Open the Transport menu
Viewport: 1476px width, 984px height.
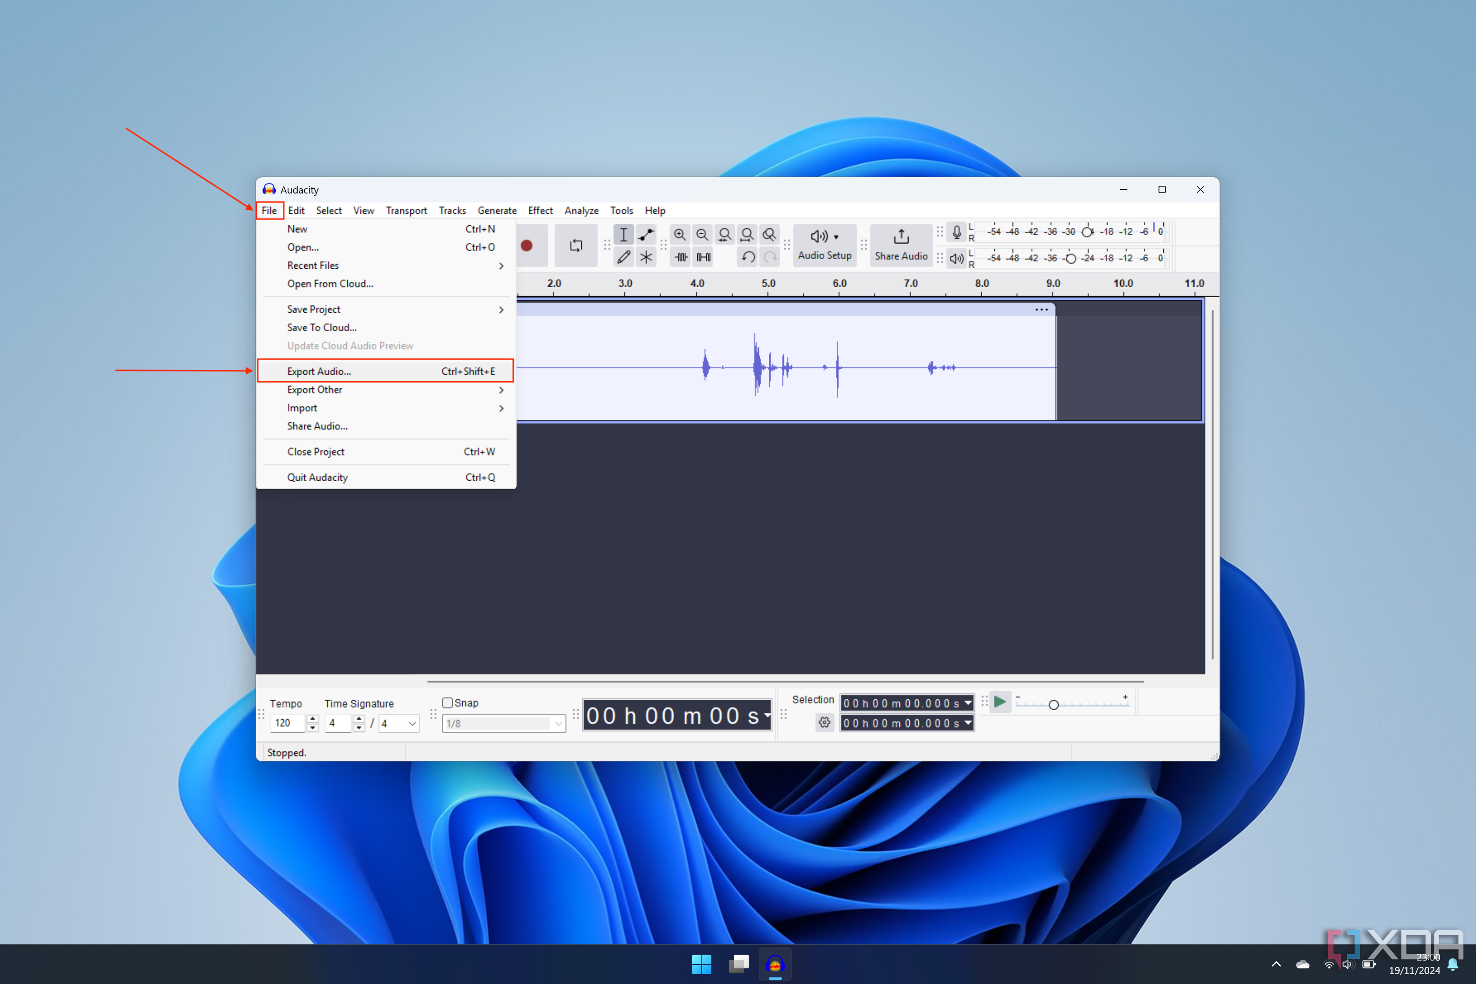[x=406, y=210]
